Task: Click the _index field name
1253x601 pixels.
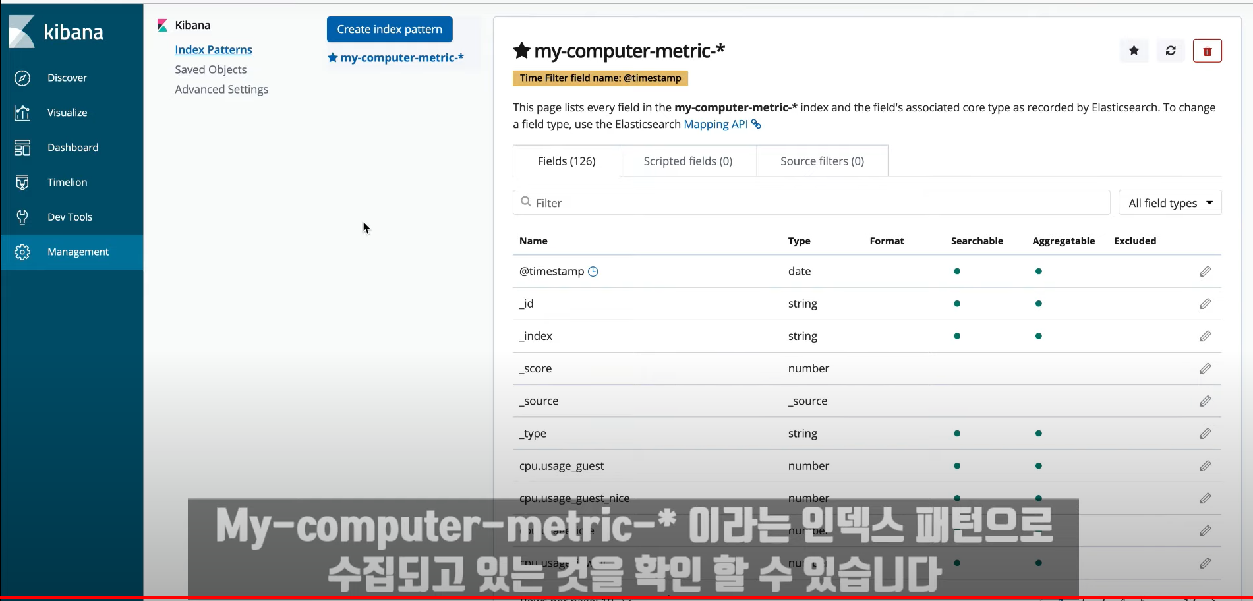Action: click(x=536, y=336)
